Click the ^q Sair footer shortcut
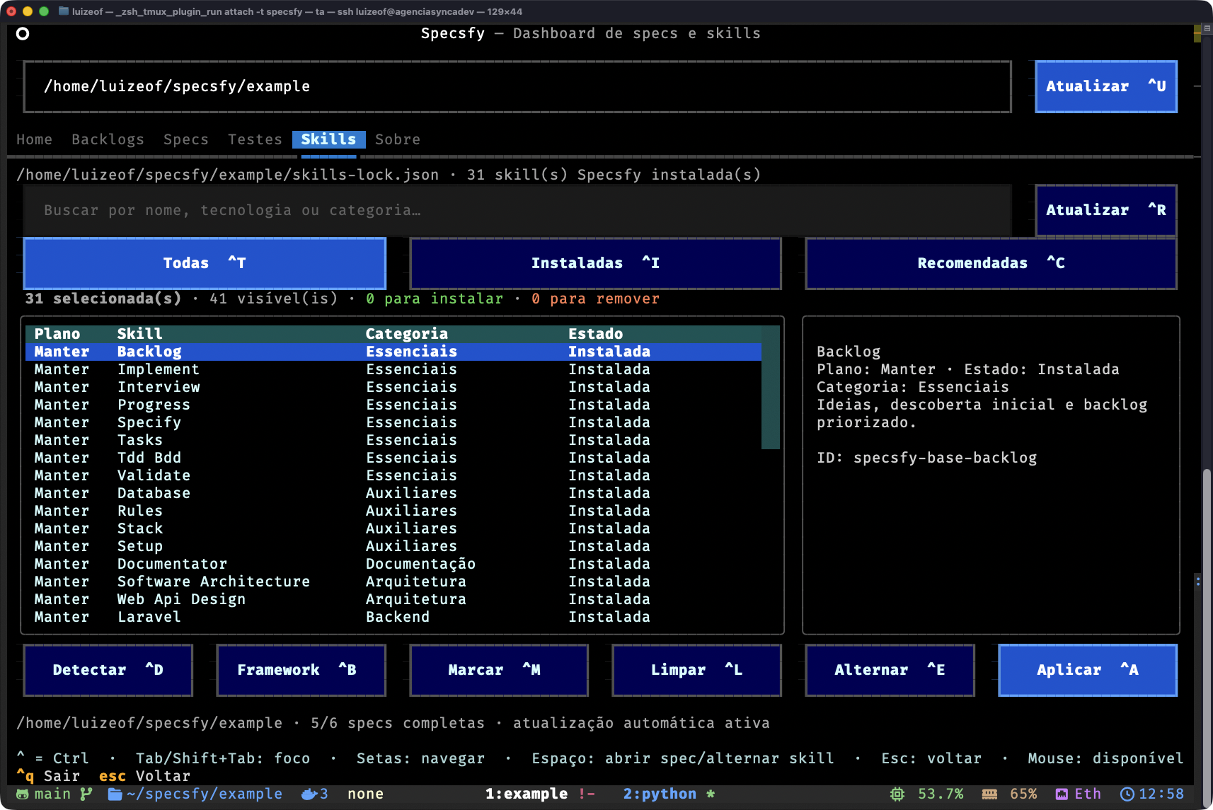The image size is (1213, 810). 48,776
